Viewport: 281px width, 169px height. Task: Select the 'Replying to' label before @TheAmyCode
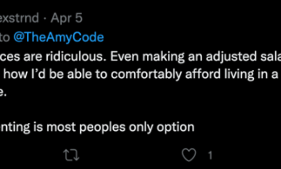pyautogui.click(x=4, y=37)
